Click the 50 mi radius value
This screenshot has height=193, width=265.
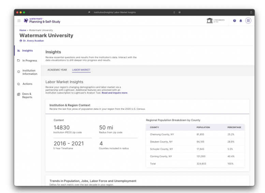coord(106,127)
